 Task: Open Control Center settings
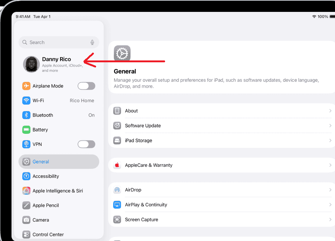(x=59, y=234)
